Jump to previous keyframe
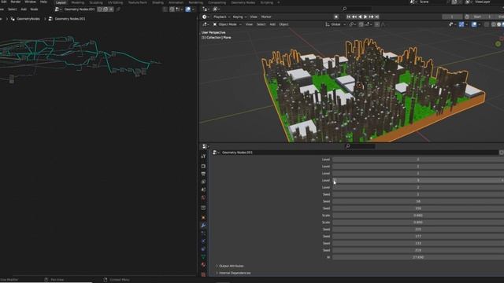Image resolution: width=504 pixels, height=283 pixels. click(x=354, y=17)
